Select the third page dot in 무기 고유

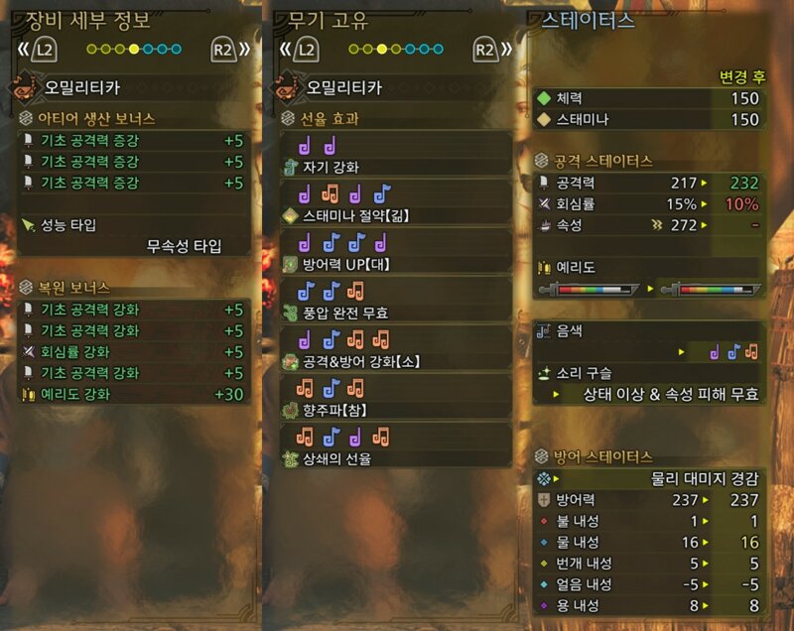pyautogui.click(x=382, y=49)
